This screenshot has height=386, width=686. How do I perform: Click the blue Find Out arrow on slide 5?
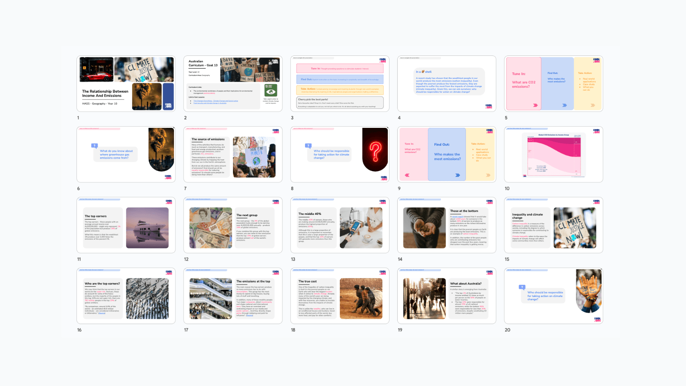[x=565, y=105]
